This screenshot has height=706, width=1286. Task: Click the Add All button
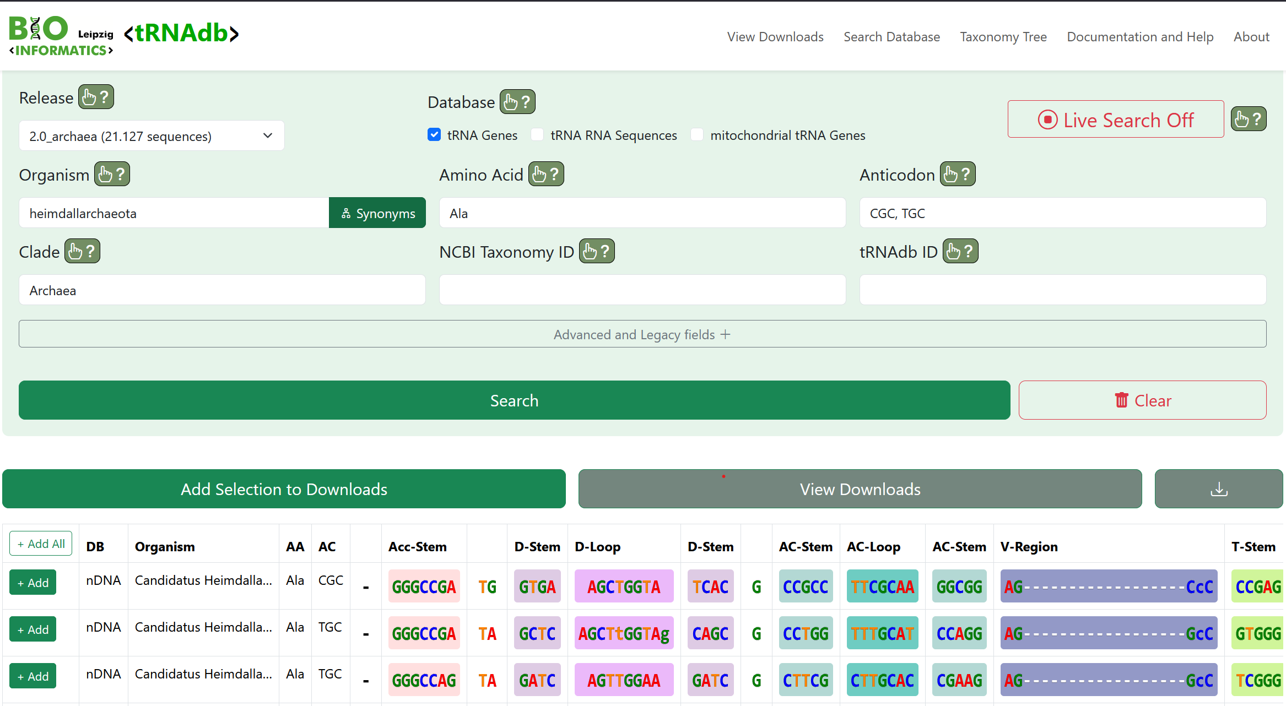(x=41, y=544)
